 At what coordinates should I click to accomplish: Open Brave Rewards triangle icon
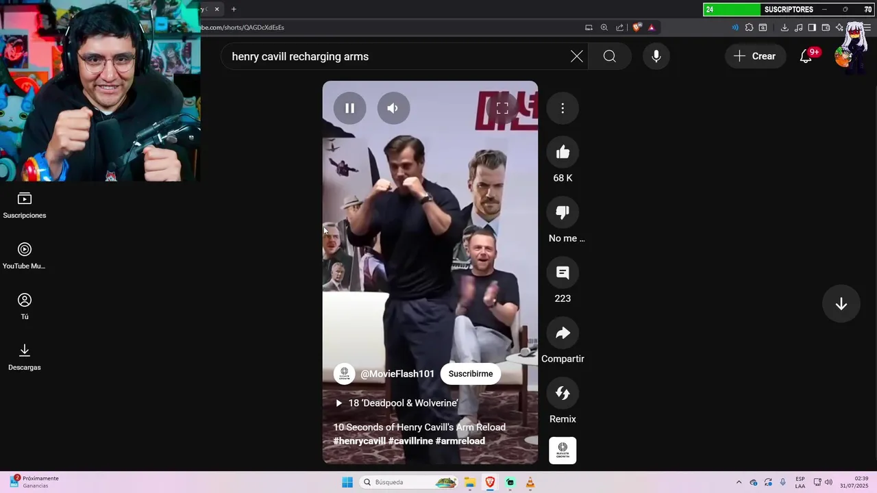tap(652, 27)
